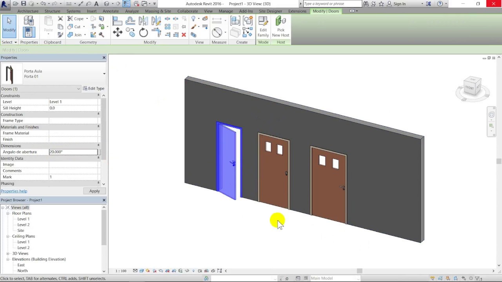Open the Cope dropdown arrow

pos(87,19)
